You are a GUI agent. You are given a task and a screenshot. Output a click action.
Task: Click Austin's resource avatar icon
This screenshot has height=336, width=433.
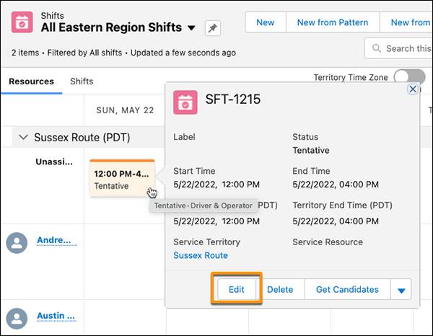(17, 317)
